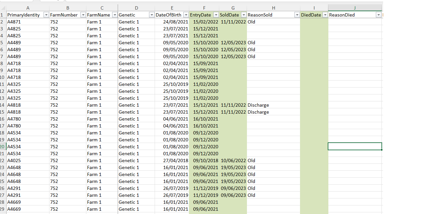Open the PrimaryIdentity filter dropdown

tap(46, 15)
